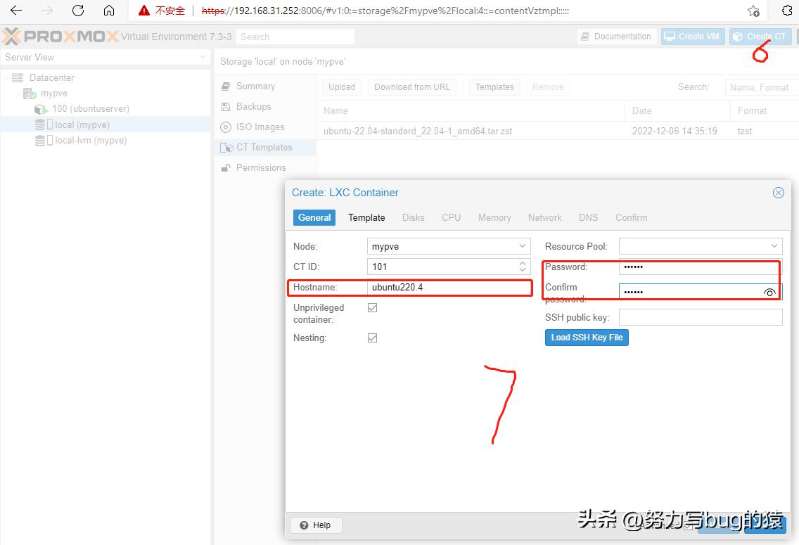Switch to the Network tab

point(544,217)
